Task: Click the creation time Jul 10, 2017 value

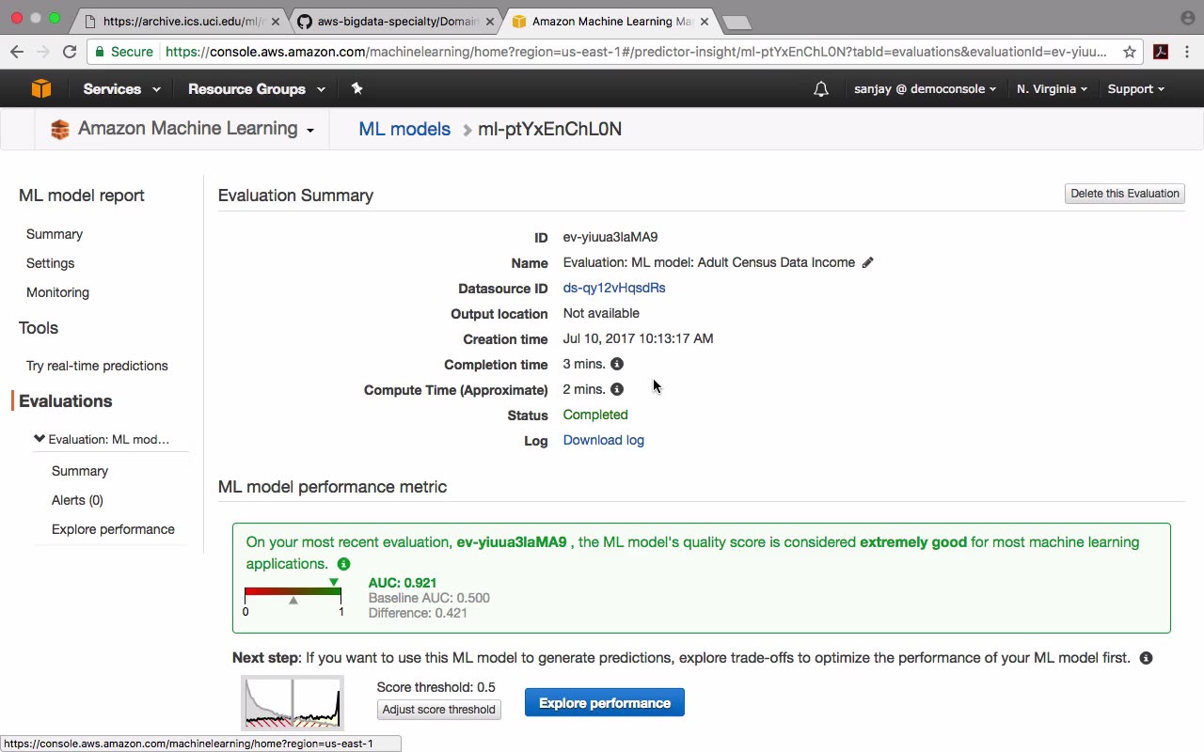Action: pos(639,338)
